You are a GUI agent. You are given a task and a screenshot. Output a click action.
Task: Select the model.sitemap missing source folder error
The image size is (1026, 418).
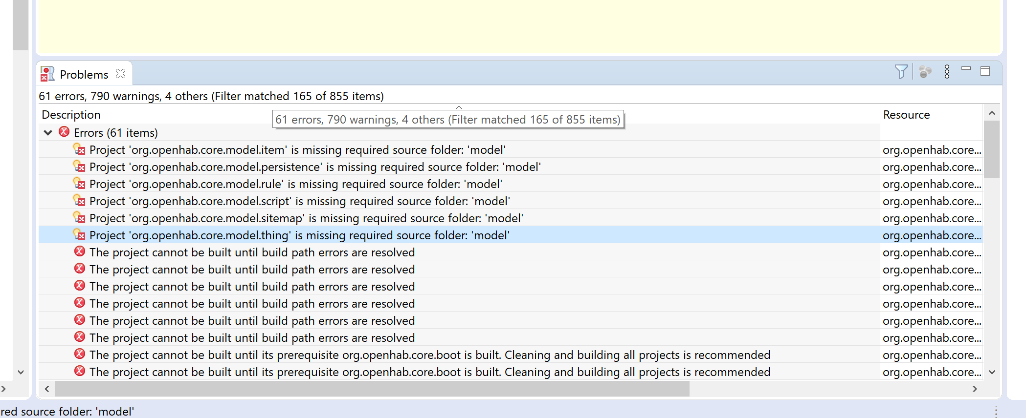306,218
